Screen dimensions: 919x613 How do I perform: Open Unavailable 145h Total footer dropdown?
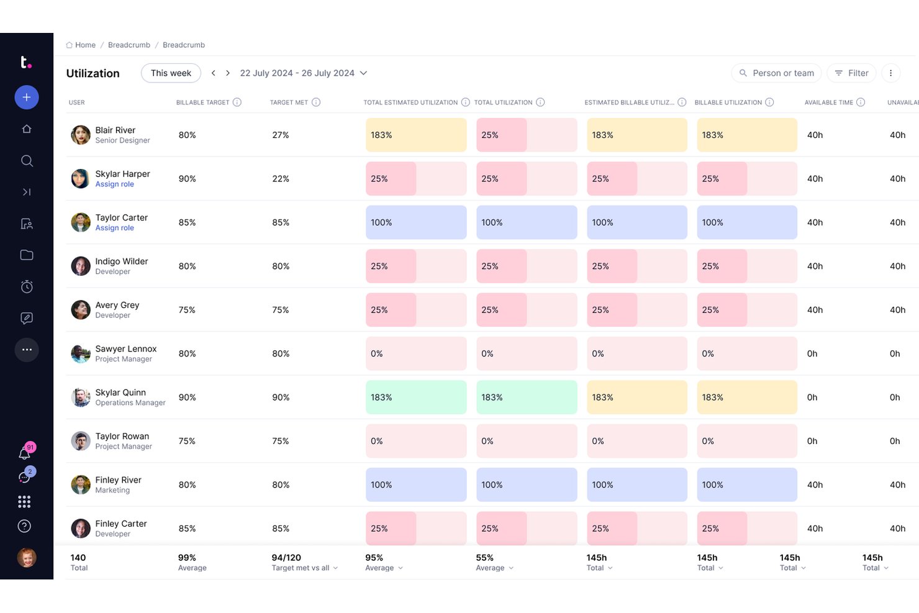click(876, 568)
